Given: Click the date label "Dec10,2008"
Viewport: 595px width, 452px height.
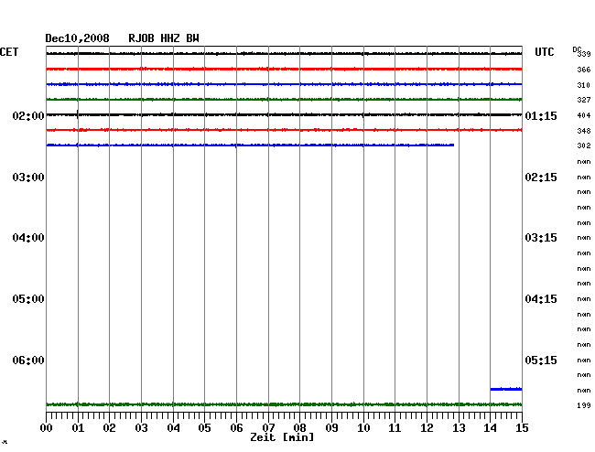Looking at the screenshot, I should (77, 38).
